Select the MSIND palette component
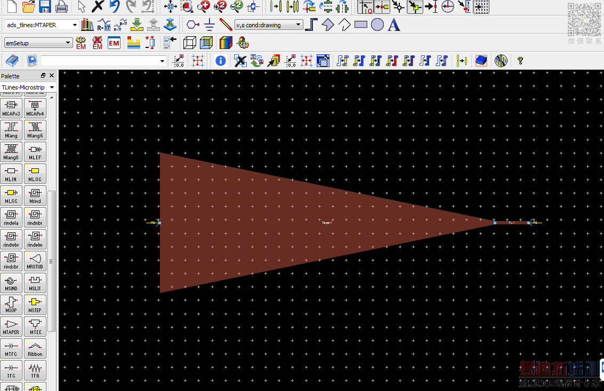Image resolution: width=604 pixels, height=391 pixels. click(11, 283)
